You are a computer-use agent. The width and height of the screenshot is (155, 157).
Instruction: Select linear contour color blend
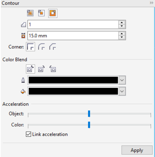point(30,69)
